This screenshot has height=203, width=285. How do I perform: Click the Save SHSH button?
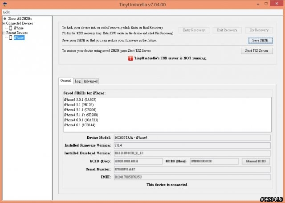[x=260, y=41]
